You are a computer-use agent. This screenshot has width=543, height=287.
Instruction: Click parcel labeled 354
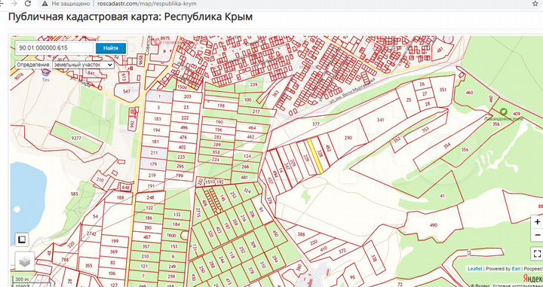point(448,145)
